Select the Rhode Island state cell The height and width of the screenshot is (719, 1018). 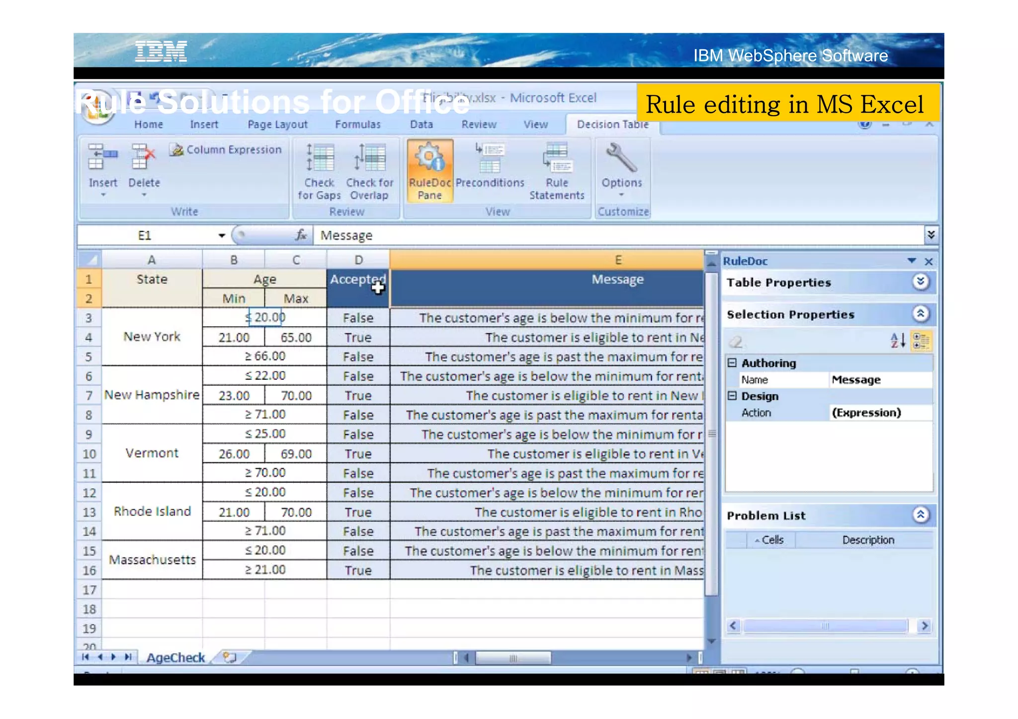tap(152, 511)
